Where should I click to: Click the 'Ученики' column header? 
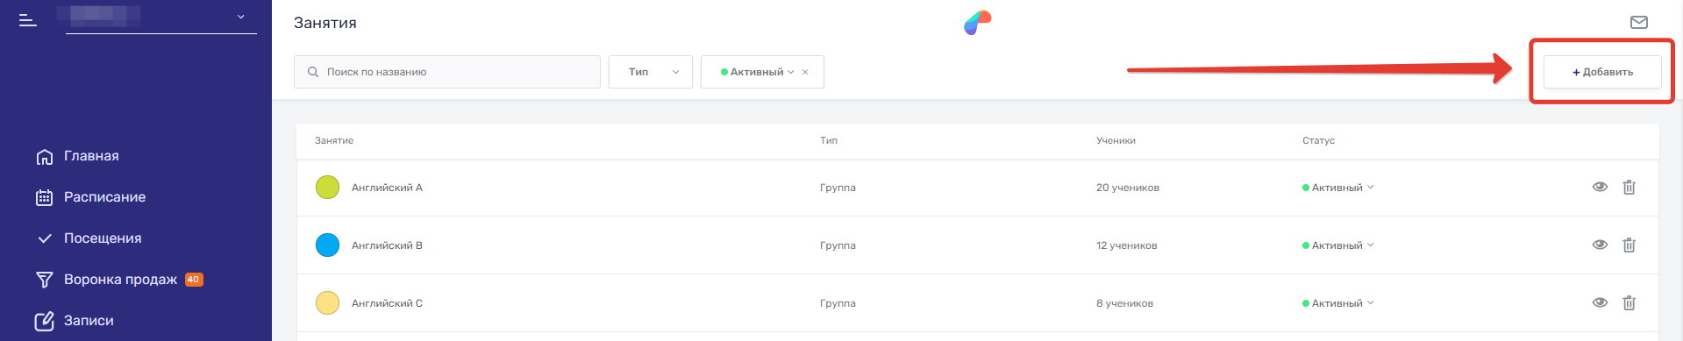(1116, 140)
